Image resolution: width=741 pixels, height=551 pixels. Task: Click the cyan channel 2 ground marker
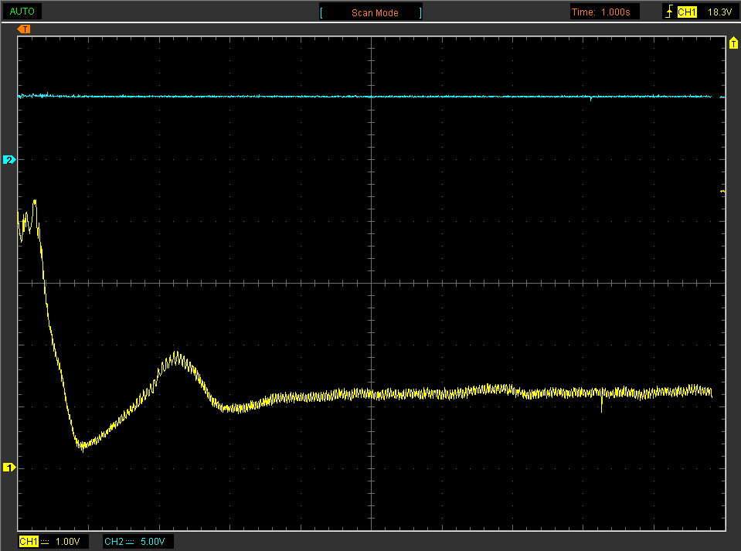(9, 160)
